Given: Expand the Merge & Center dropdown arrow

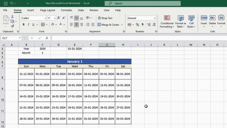Looking at the screenshot, I should (x=122, y=25).
